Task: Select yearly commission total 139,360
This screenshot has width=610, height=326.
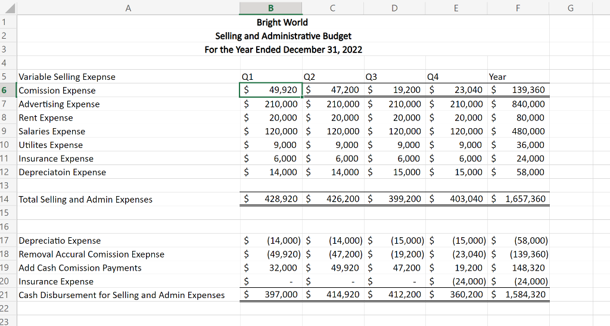Action: point(518,90)
